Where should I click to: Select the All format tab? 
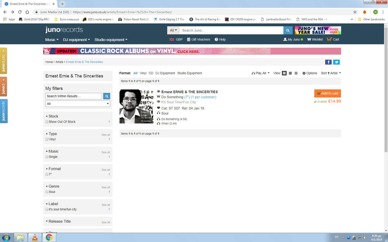135,73
